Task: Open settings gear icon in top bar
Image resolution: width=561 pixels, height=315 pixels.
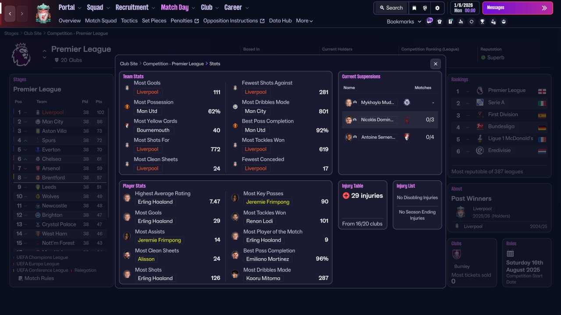Action: click(437, 8)
